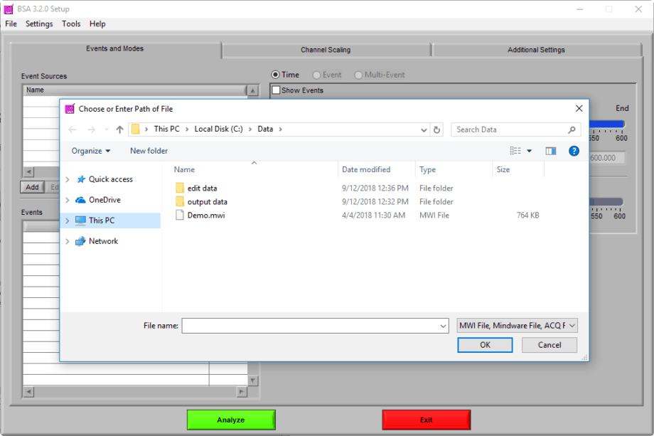Confirm selection with the OK button

pos(485,344)
